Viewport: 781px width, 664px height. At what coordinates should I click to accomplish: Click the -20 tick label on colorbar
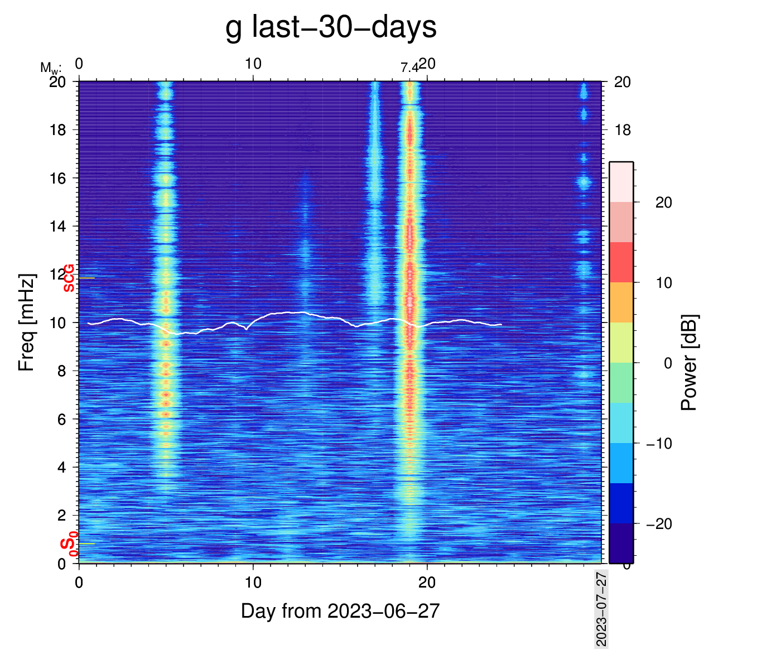pyautogui.click(x=659, y=524)
